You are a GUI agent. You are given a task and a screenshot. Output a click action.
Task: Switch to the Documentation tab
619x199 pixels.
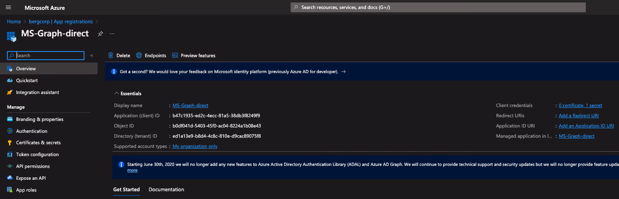[166, 190]
